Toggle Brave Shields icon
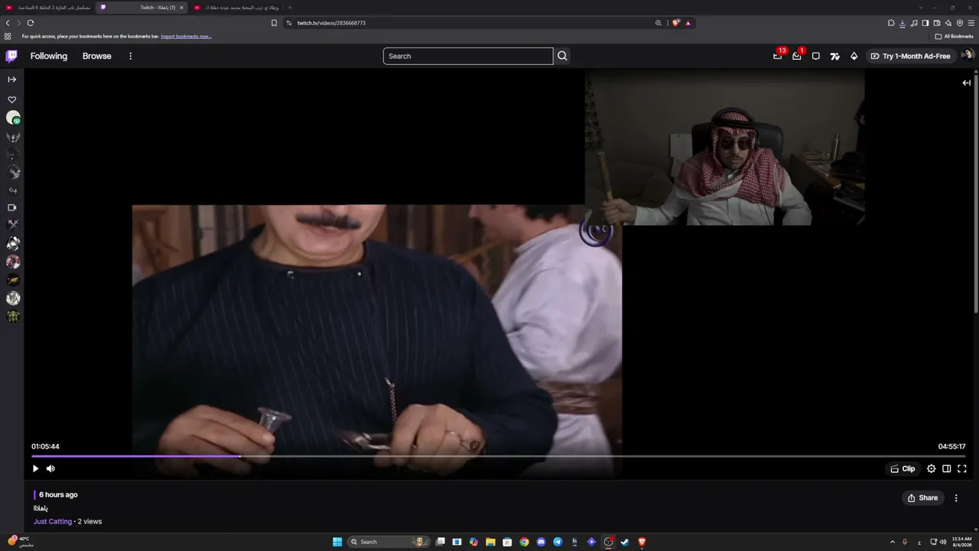The width and height of the screenshot is (979, 551). 675,23
